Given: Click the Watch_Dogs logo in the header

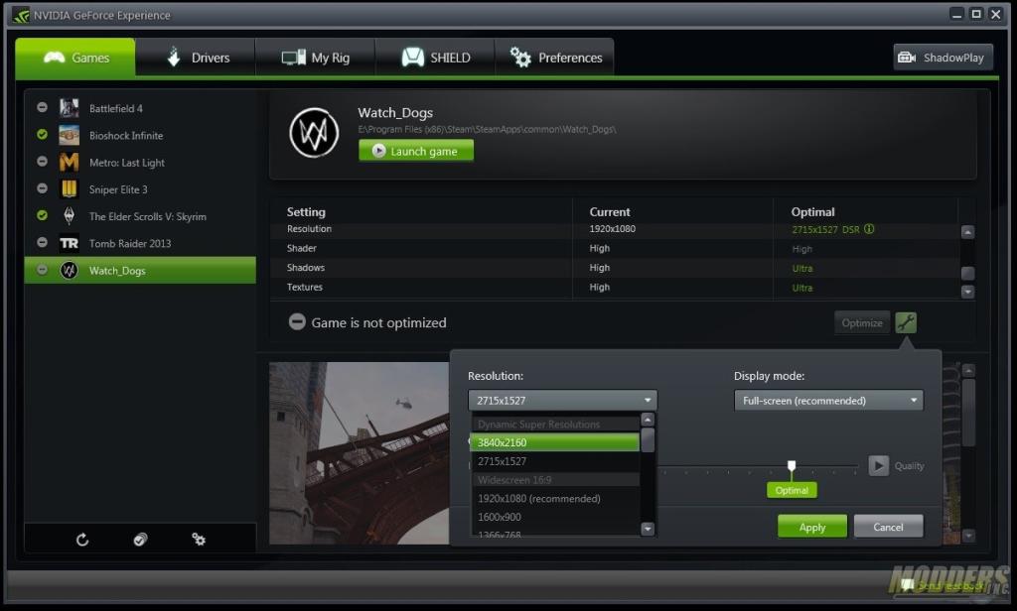Looking at the screenshot, I should pyautogui.click(x=314, y=133).
